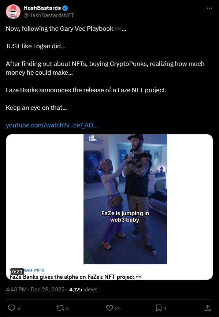Viewport: 219px width, 317px height.
Task: Click the reply speech bubble icon
Action: pos(11,308)
